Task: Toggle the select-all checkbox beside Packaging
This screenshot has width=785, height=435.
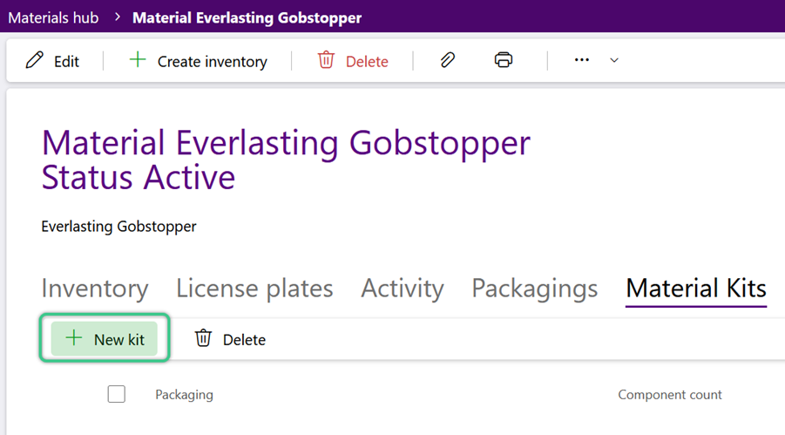Action: (117, 394)
